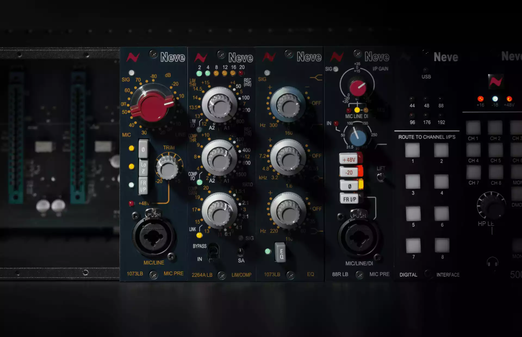
Task: Click the red IN LED above high-pass knob
Action: point(336,123)
